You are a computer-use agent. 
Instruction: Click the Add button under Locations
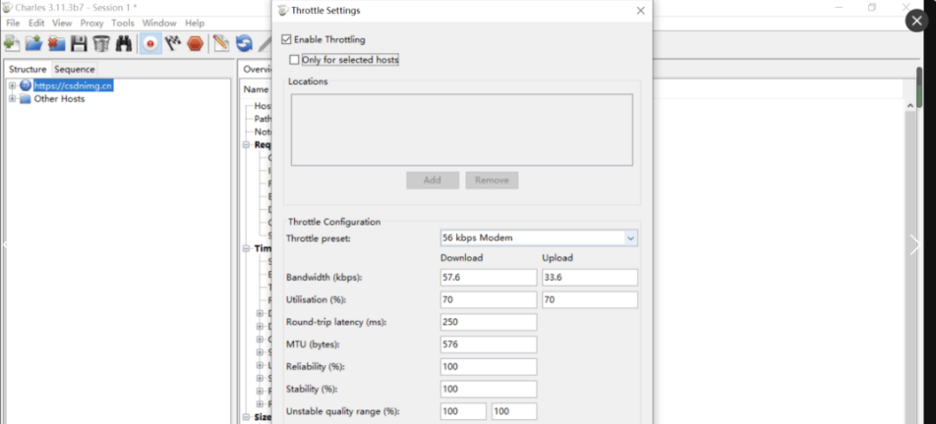click(x=433, y=180)
